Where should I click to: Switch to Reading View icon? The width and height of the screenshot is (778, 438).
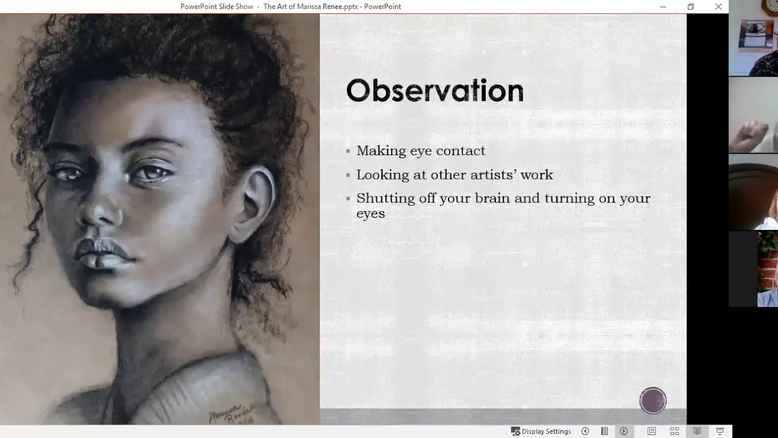click(x=697, y=431)
